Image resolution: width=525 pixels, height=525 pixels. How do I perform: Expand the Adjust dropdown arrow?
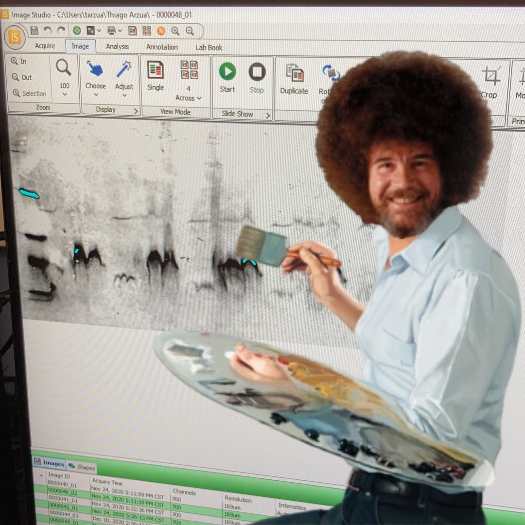coord(124,95)
